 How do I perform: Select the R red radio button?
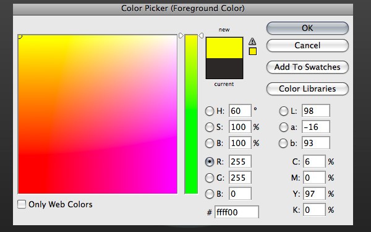tap(210, 161)
